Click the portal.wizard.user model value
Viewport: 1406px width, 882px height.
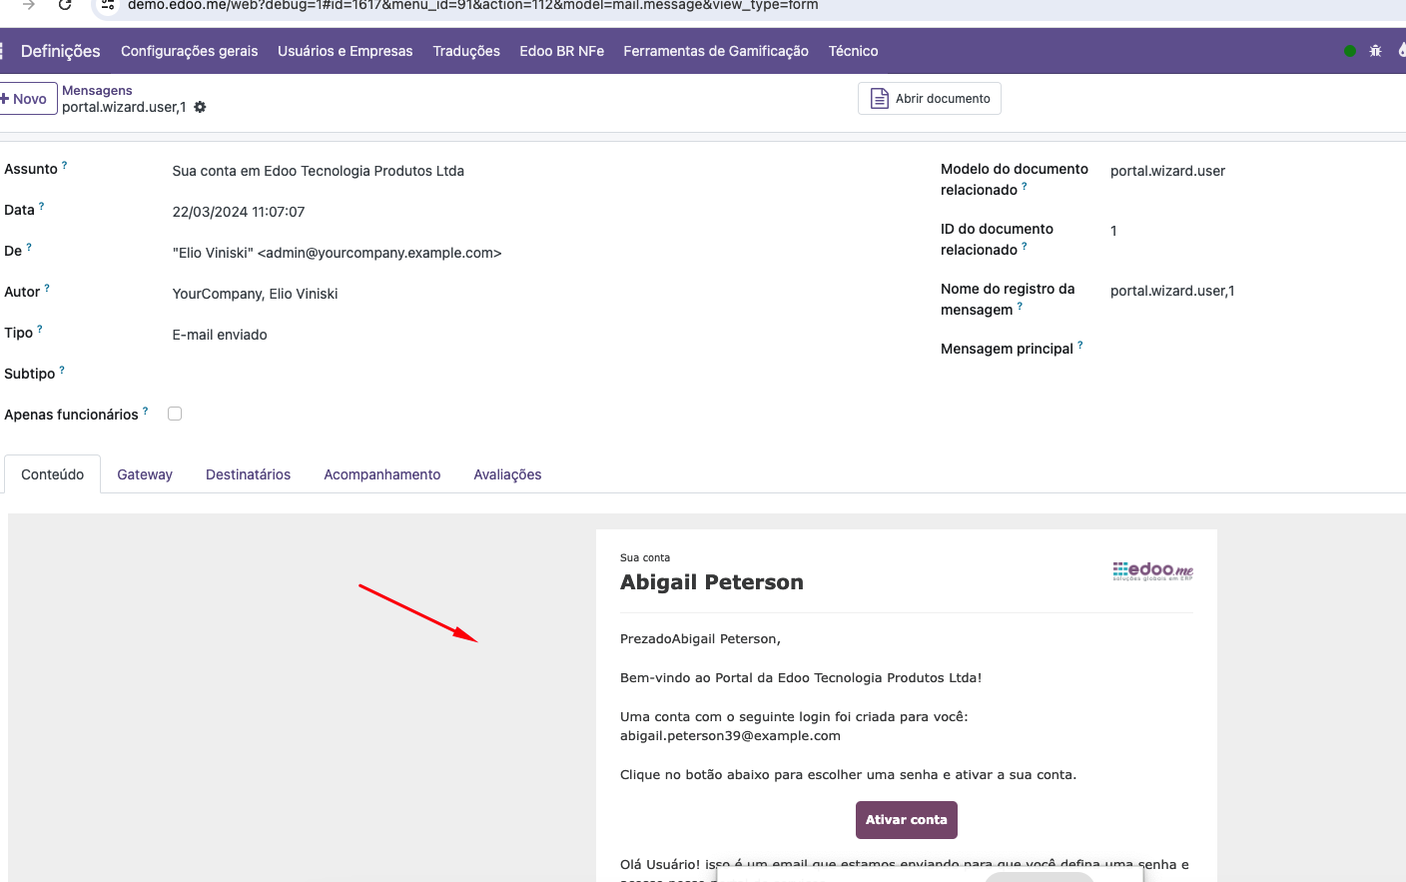point(1167,171)
